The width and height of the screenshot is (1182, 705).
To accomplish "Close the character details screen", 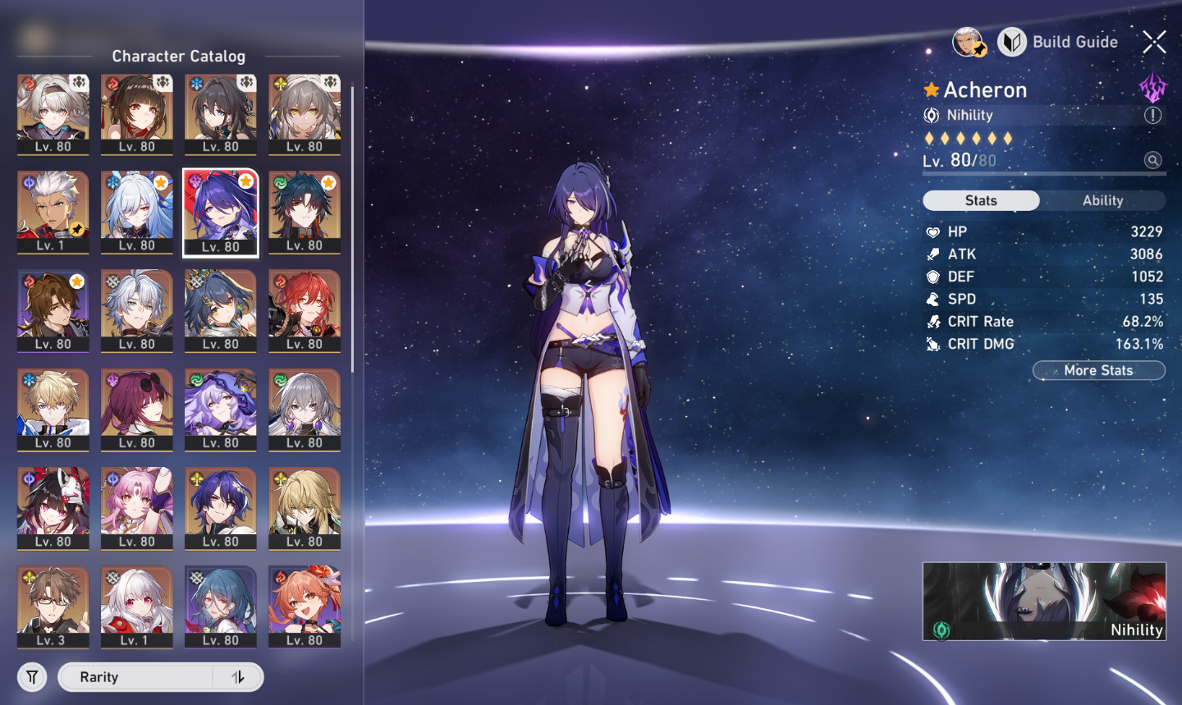I will (1154, 42).
